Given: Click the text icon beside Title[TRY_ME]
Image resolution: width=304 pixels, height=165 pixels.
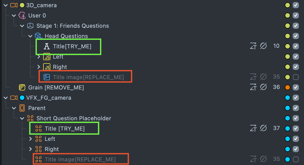Looking at the screenshot, I should tap(47, 46).
